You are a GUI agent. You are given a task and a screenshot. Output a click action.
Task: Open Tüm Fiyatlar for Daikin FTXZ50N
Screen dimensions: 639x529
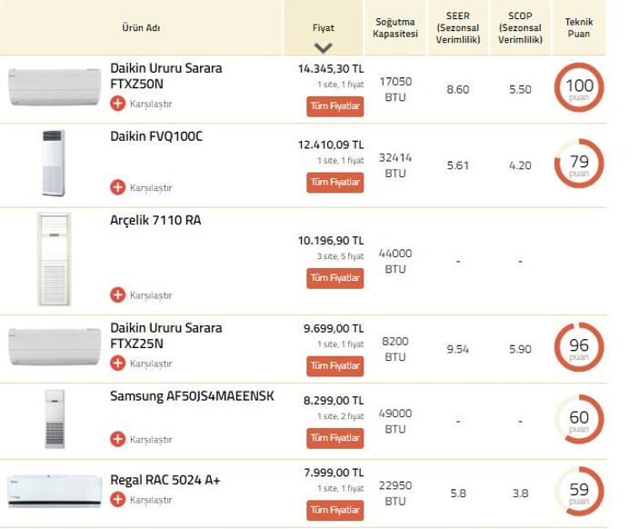tap(335, 106)
